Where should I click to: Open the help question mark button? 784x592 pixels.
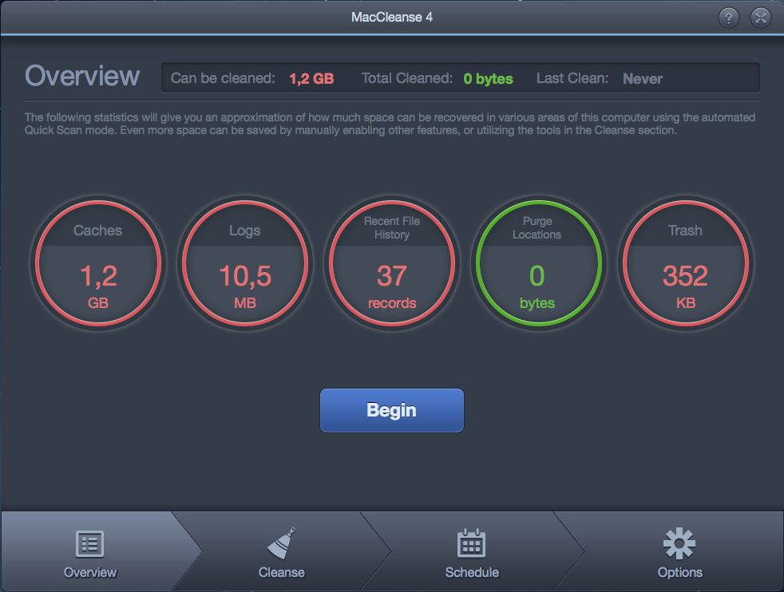coord(728,18)
